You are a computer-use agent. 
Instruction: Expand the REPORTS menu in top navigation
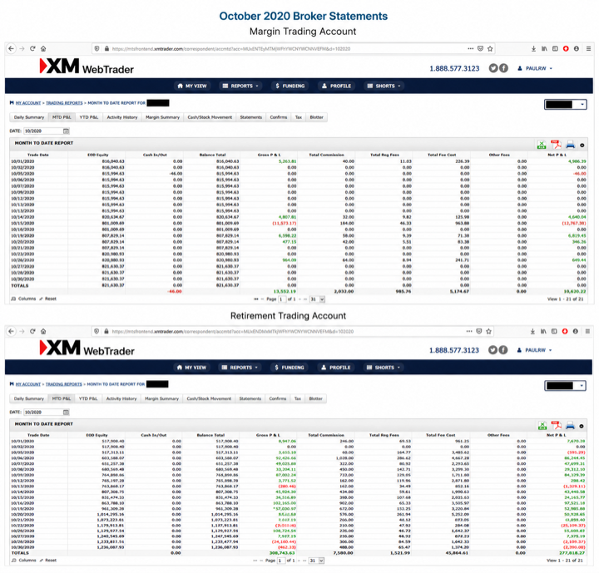(240, 86)
